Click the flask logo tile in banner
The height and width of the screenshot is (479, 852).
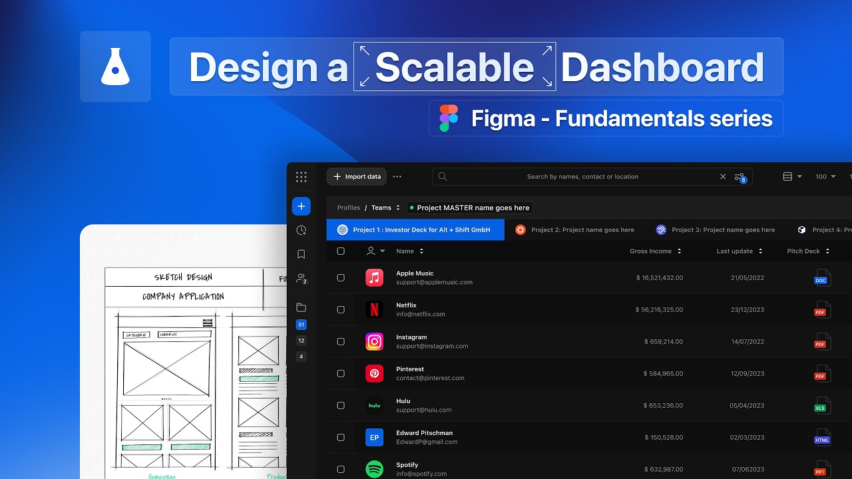(x=115, y=67)
